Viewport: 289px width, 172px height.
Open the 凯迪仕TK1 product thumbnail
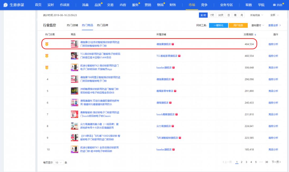pyautogui.click(x=74, y=149)
